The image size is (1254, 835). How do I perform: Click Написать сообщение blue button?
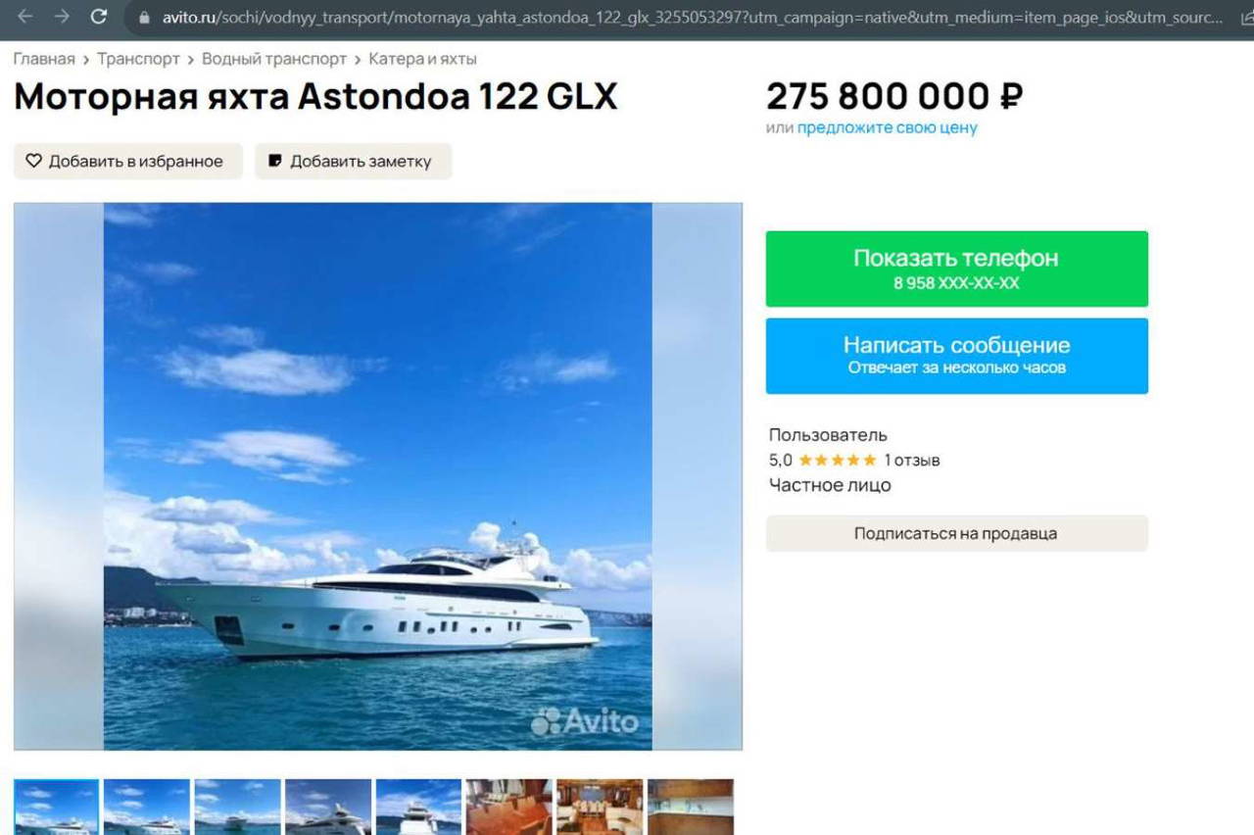click(956, 356)
